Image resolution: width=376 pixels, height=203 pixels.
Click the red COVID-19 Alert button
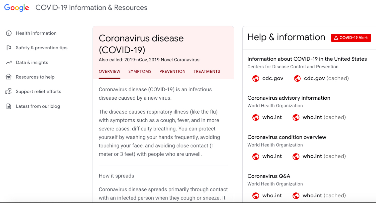[x=351, y=38]
